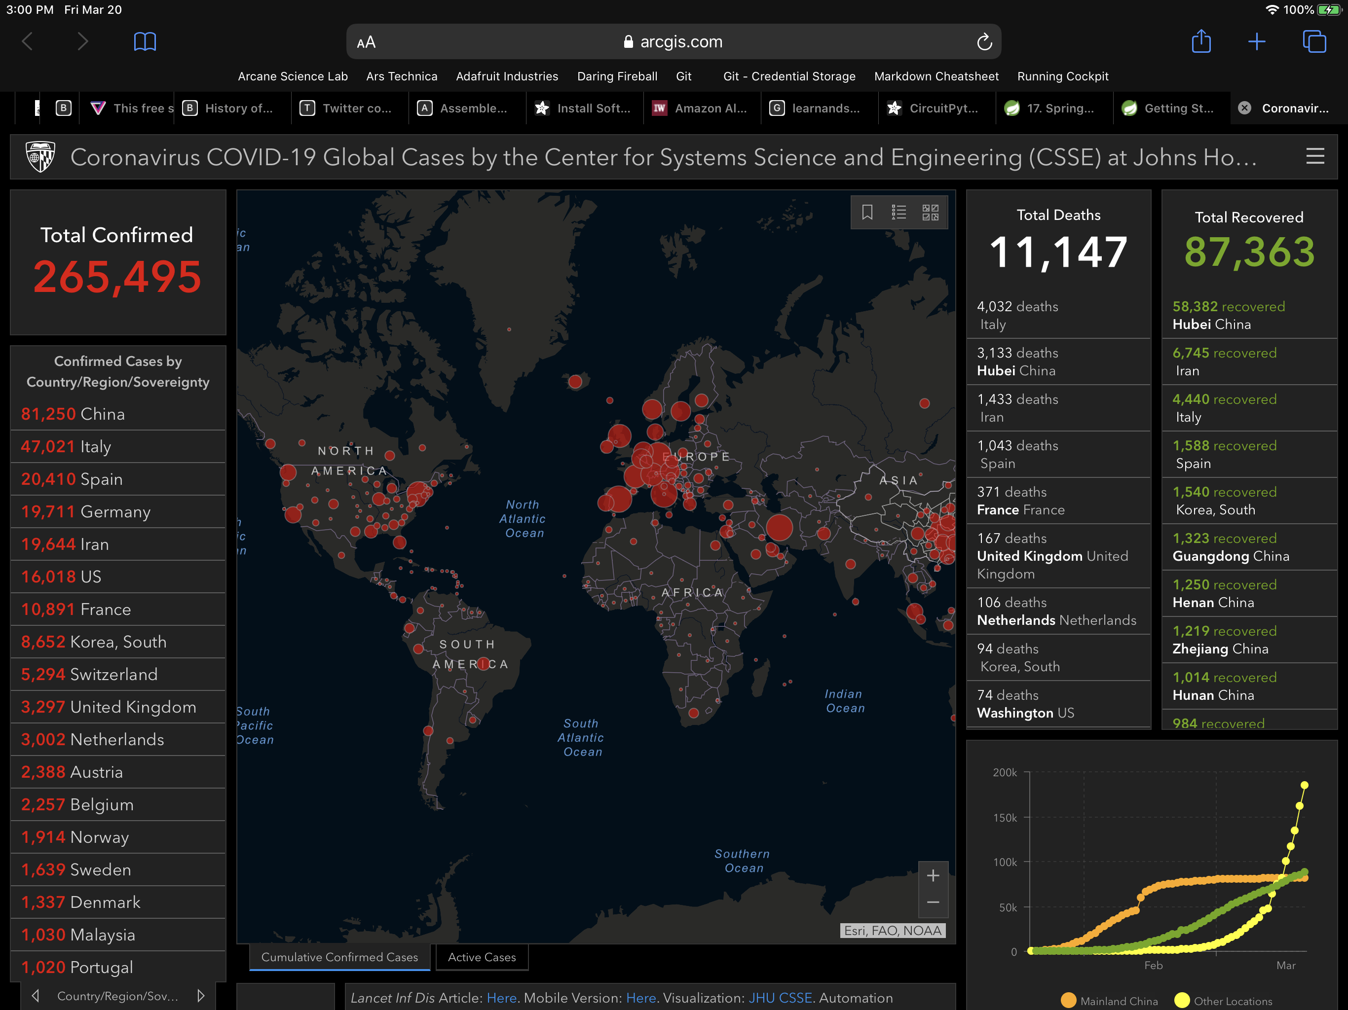Switch to the Amazon Al... browser tab

coord(702,108)
